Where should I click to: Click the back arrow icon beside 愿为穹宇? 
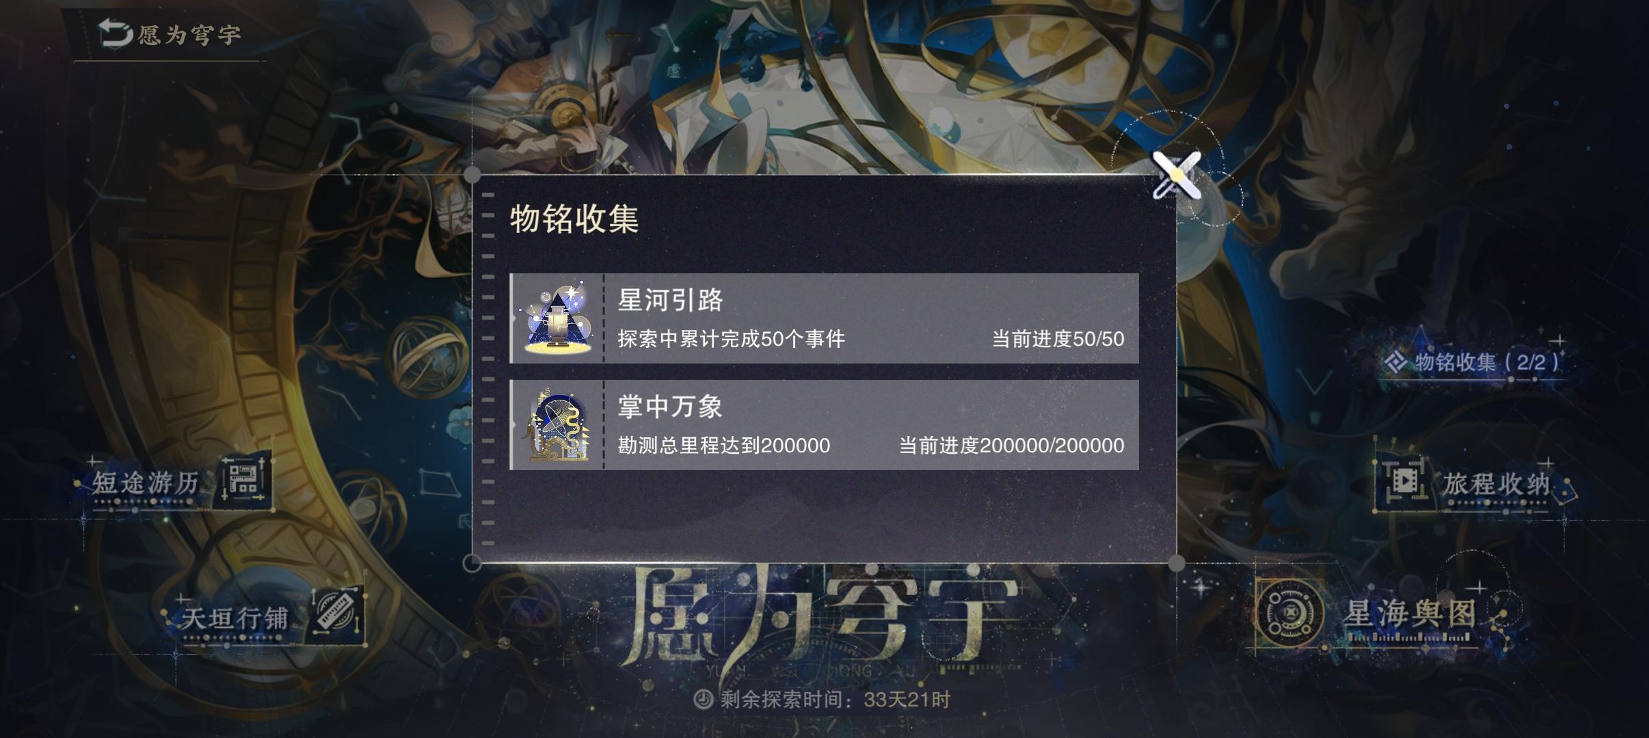coord(116,33)
